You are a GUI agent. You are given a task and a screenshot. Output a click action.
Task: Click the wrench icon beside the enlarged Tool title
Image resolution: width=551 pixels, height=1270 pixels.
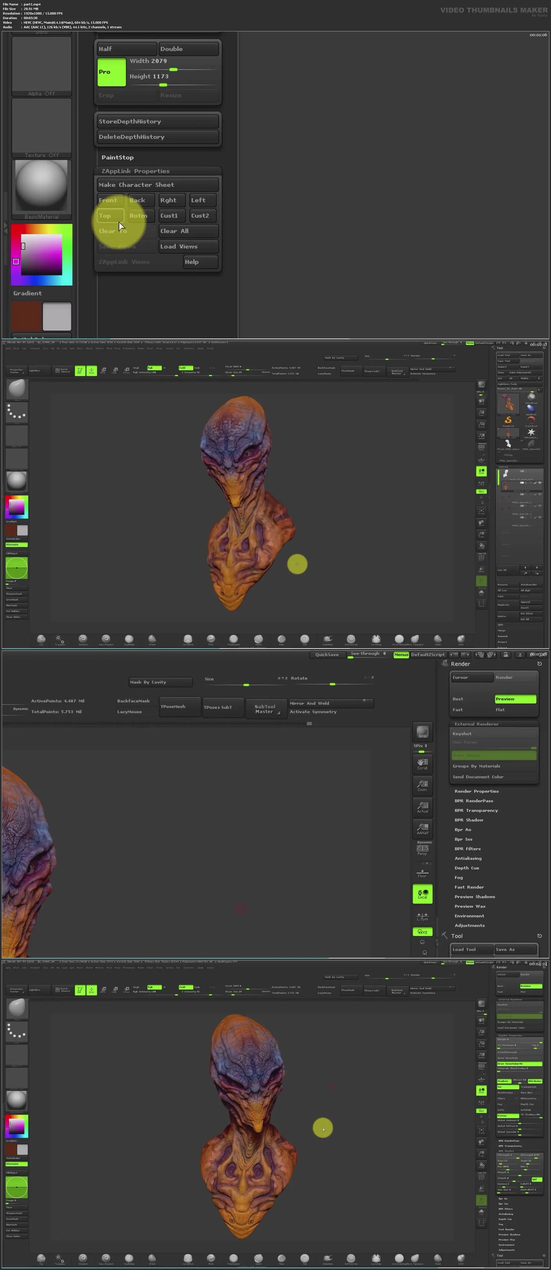tap(445, 936)
